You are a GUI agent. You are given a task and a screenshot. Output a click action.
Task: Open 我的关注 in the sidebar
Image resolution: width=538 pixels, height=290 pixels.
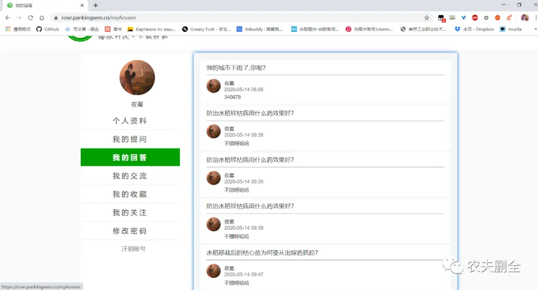tap(130, 213)
